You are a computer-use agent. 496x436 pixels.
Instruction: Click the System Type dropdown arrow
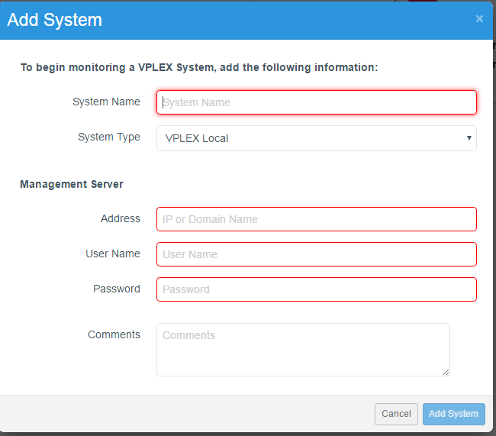[x=469, y=138]
